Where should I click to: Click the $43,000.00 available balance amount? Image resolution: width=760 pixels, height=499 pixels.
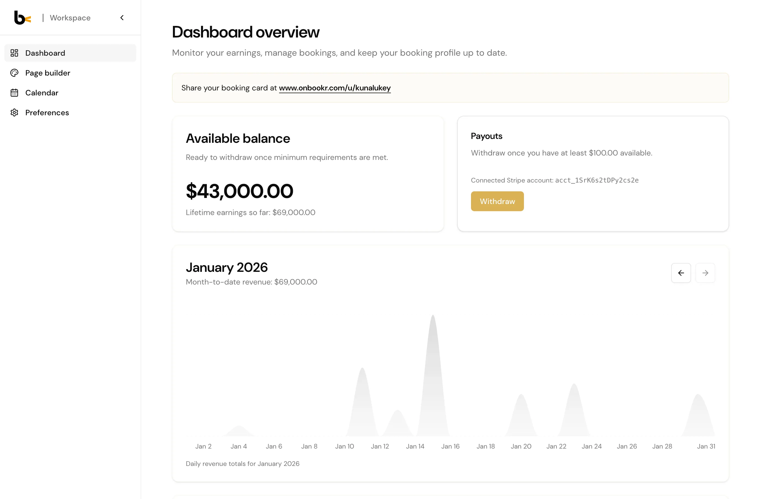(x=239, y=191)
